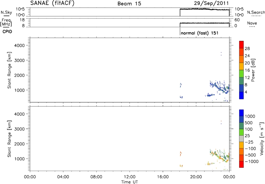Click the 500 tick on Velocity colorbar
Screen dimensions: 265x184
coord(249,123)
